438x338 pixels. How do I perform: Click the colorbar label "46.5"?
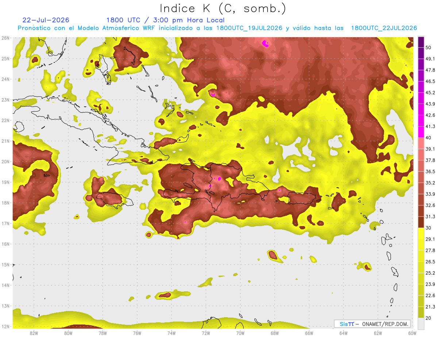(x=430, y=81)
